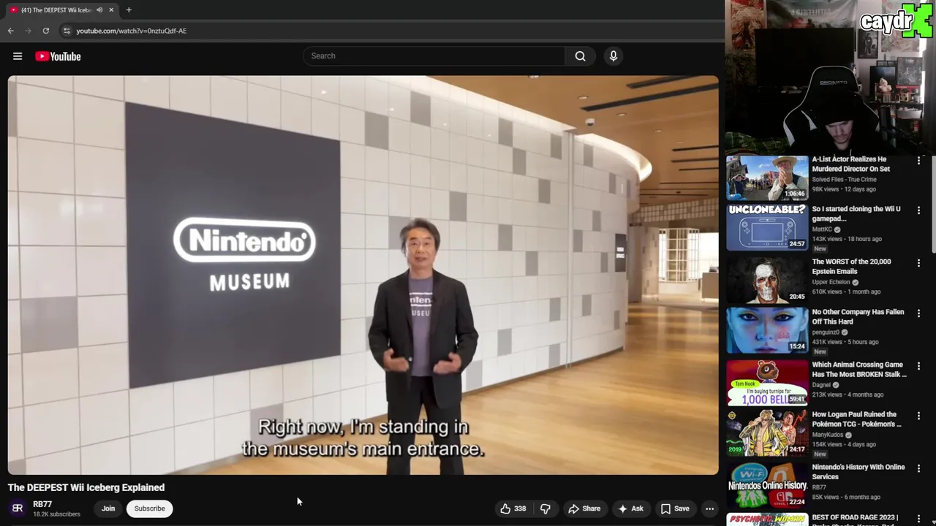Viewport: 936px width, 526px height.
Task: Click the MattKC channel name
Action: click(x=823, y=229)
